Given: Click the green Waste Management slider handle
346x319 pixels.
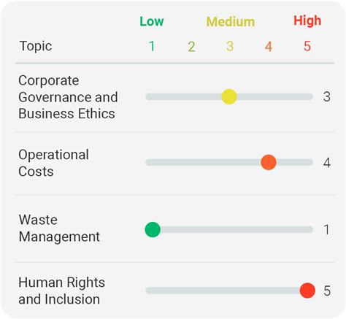Looking at the screenshot, I should click(x=153, y=229).
